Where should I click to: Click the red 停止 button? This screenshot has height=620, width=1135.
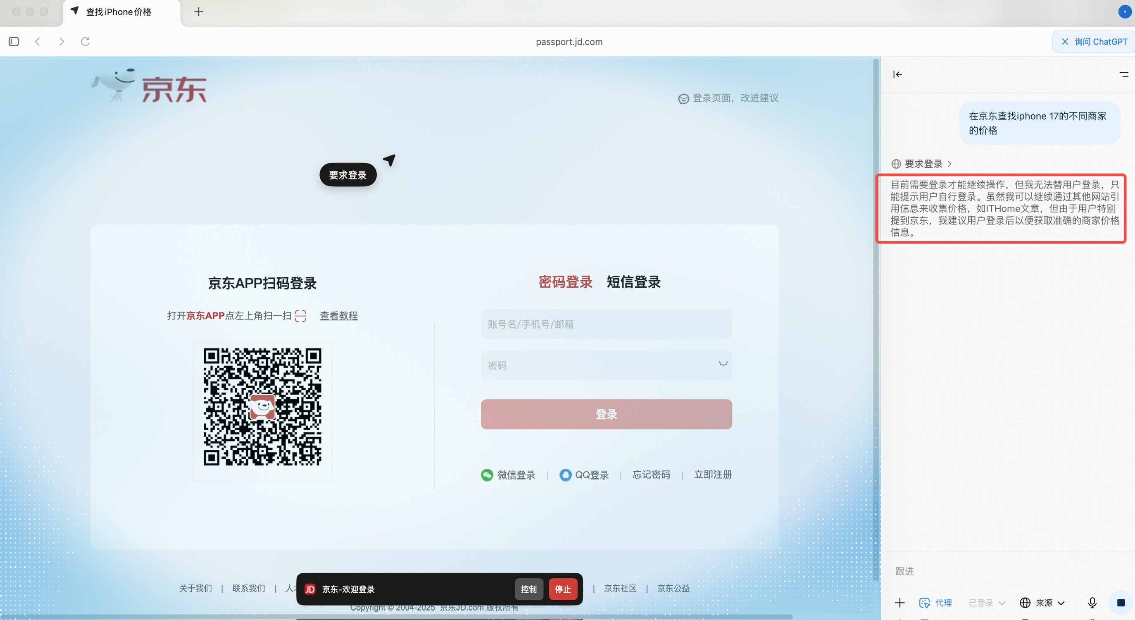click(x=563, y=589)
